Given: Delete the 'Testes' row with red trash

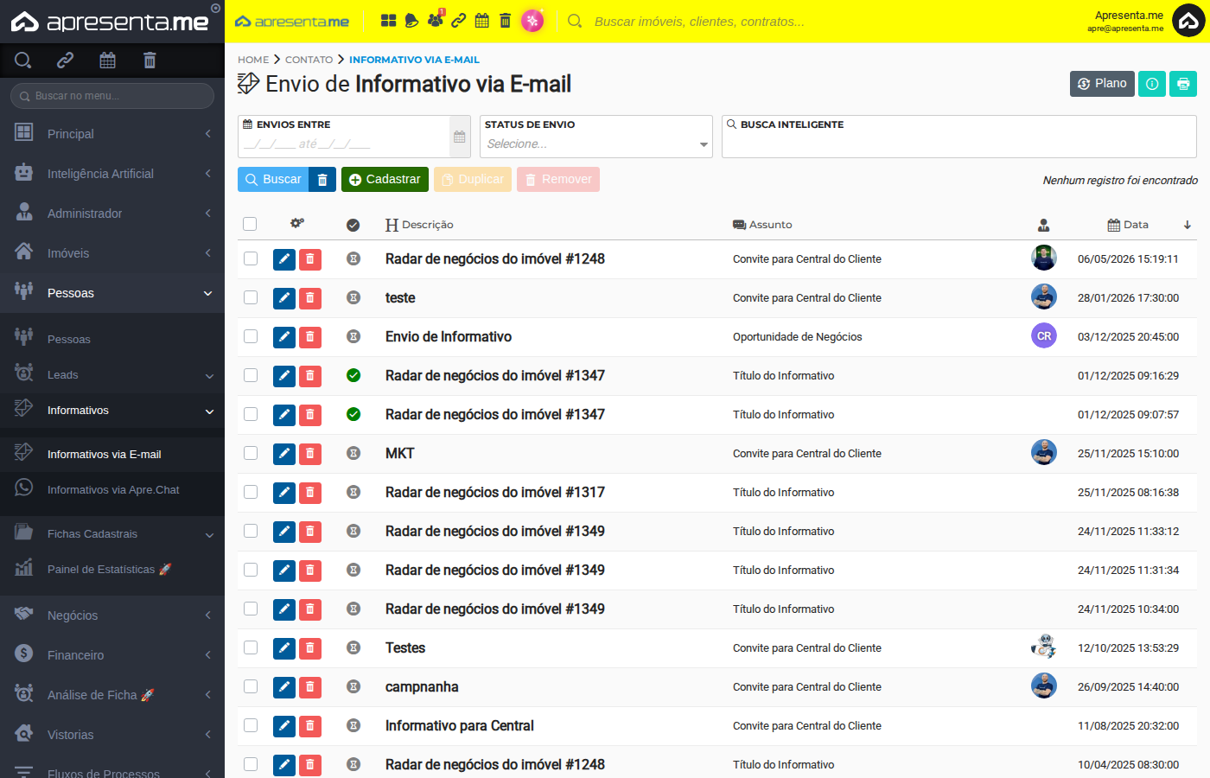Looking at the screenshot, I should pyautogui.click(x=310, y=648).
